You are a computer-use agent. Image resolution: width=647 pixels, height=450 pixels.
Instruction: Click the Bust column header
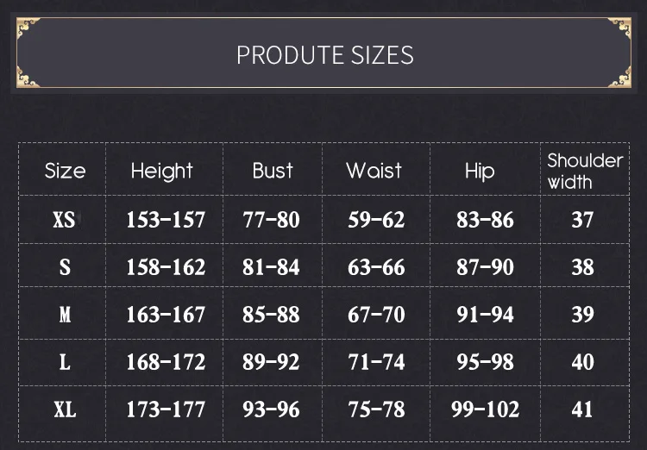click(x=273, y=171)
